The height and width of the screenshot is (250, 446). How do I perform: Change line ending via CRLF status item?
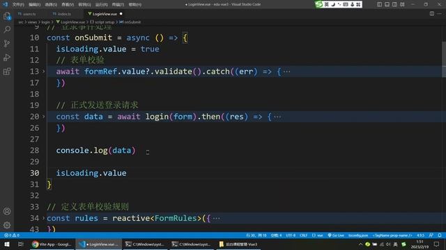(304, 235)
